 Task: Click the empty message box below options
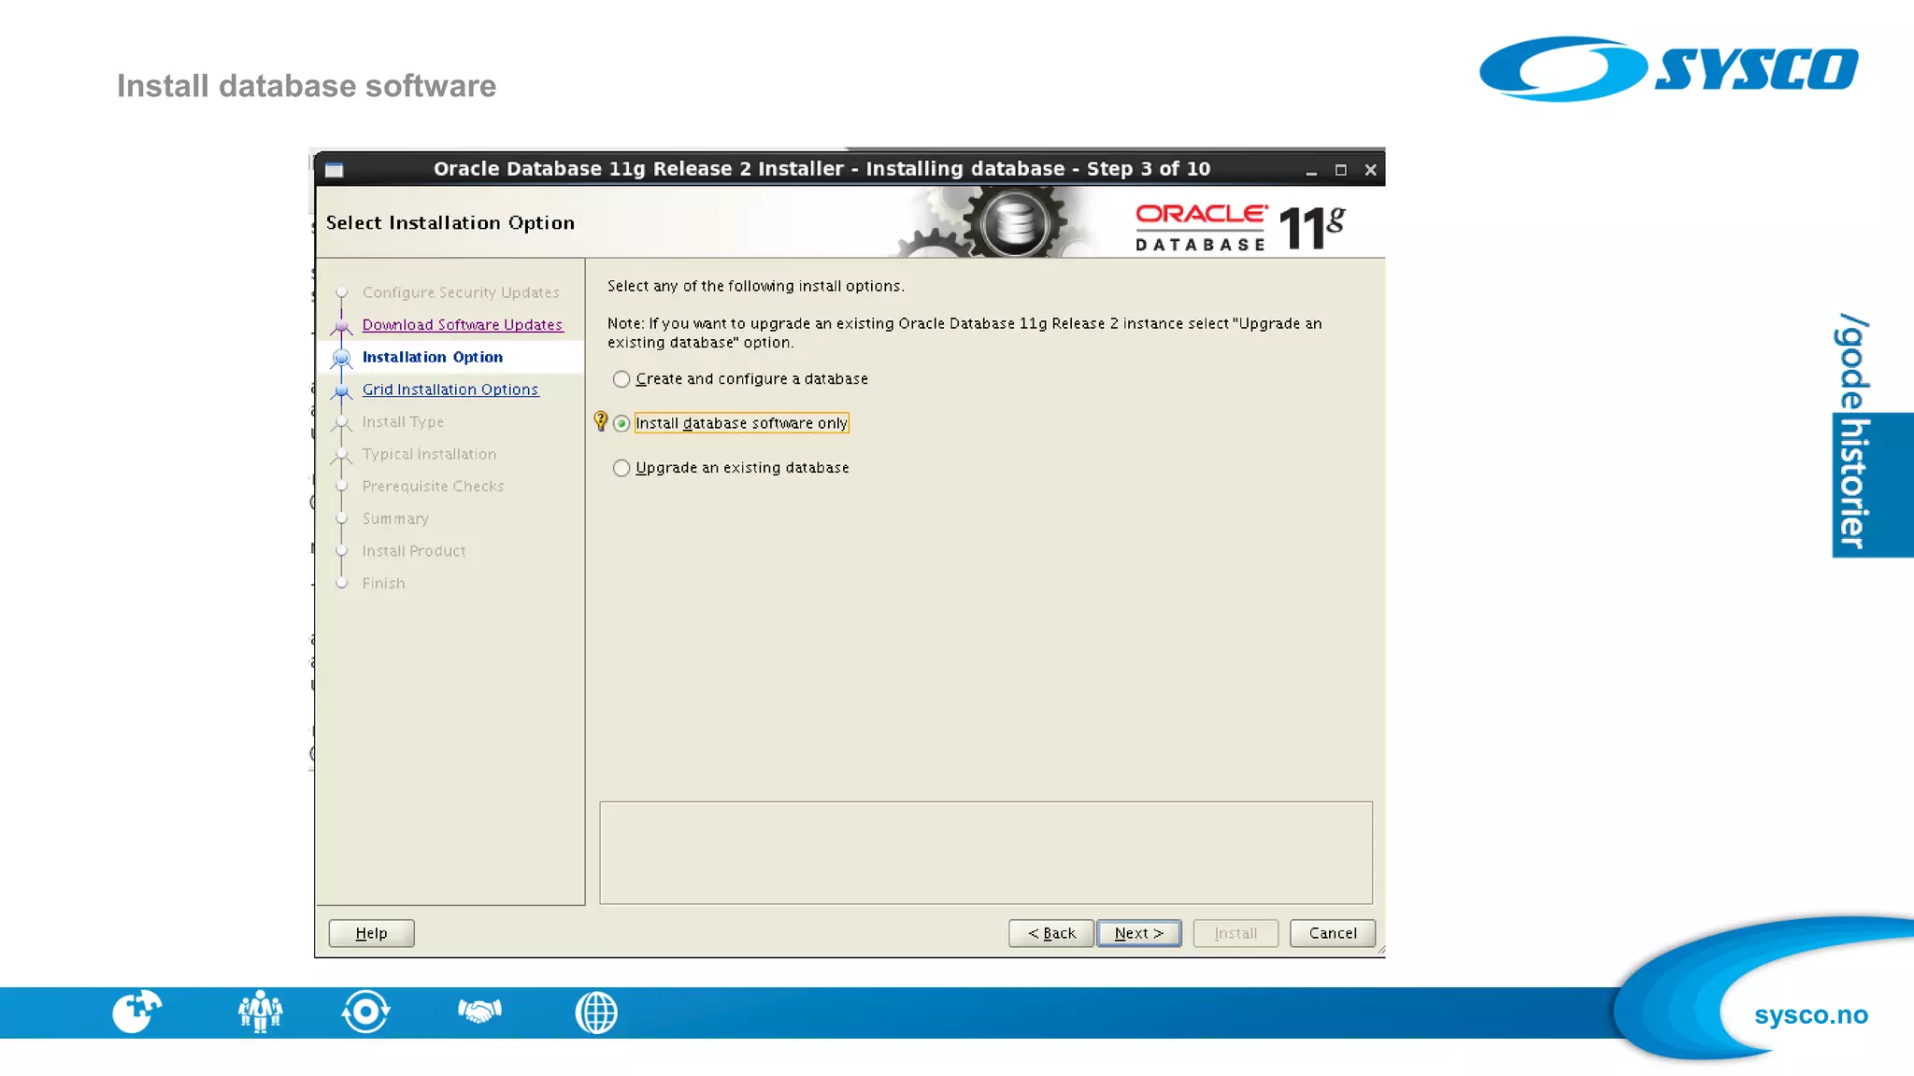[x=986, y=853]
